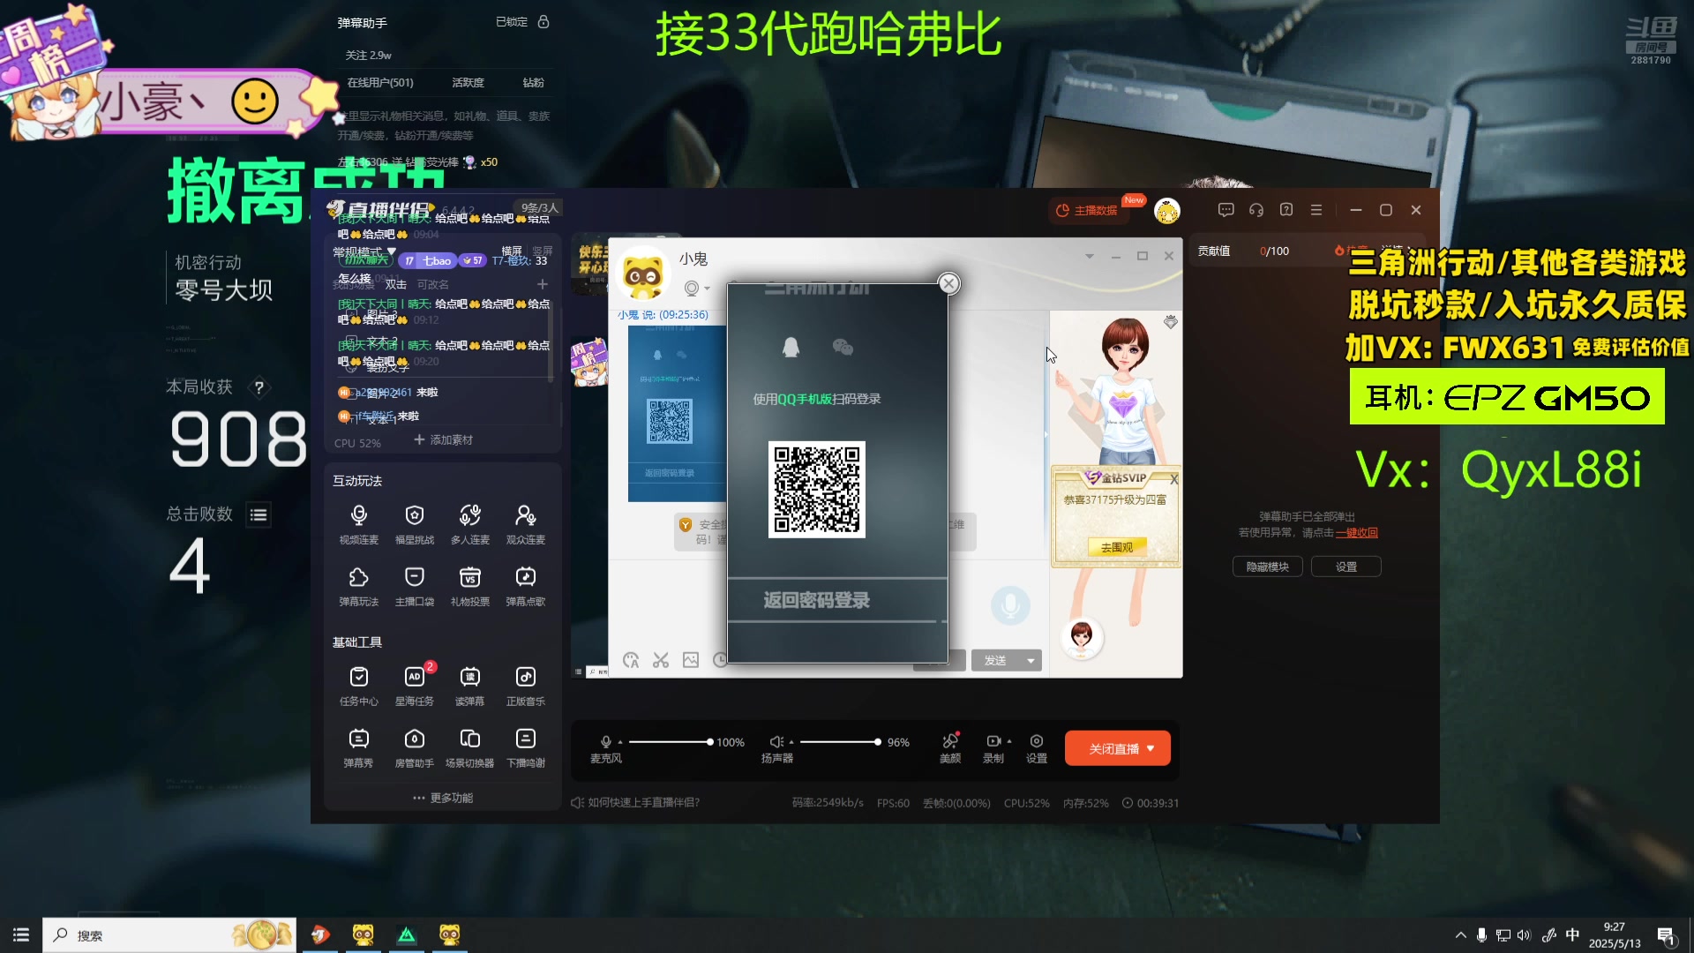Open 视频连麦 video co-stream feature
This screenshot has width=1694, height=953.
pyautogui.click(x=358, y=523)
